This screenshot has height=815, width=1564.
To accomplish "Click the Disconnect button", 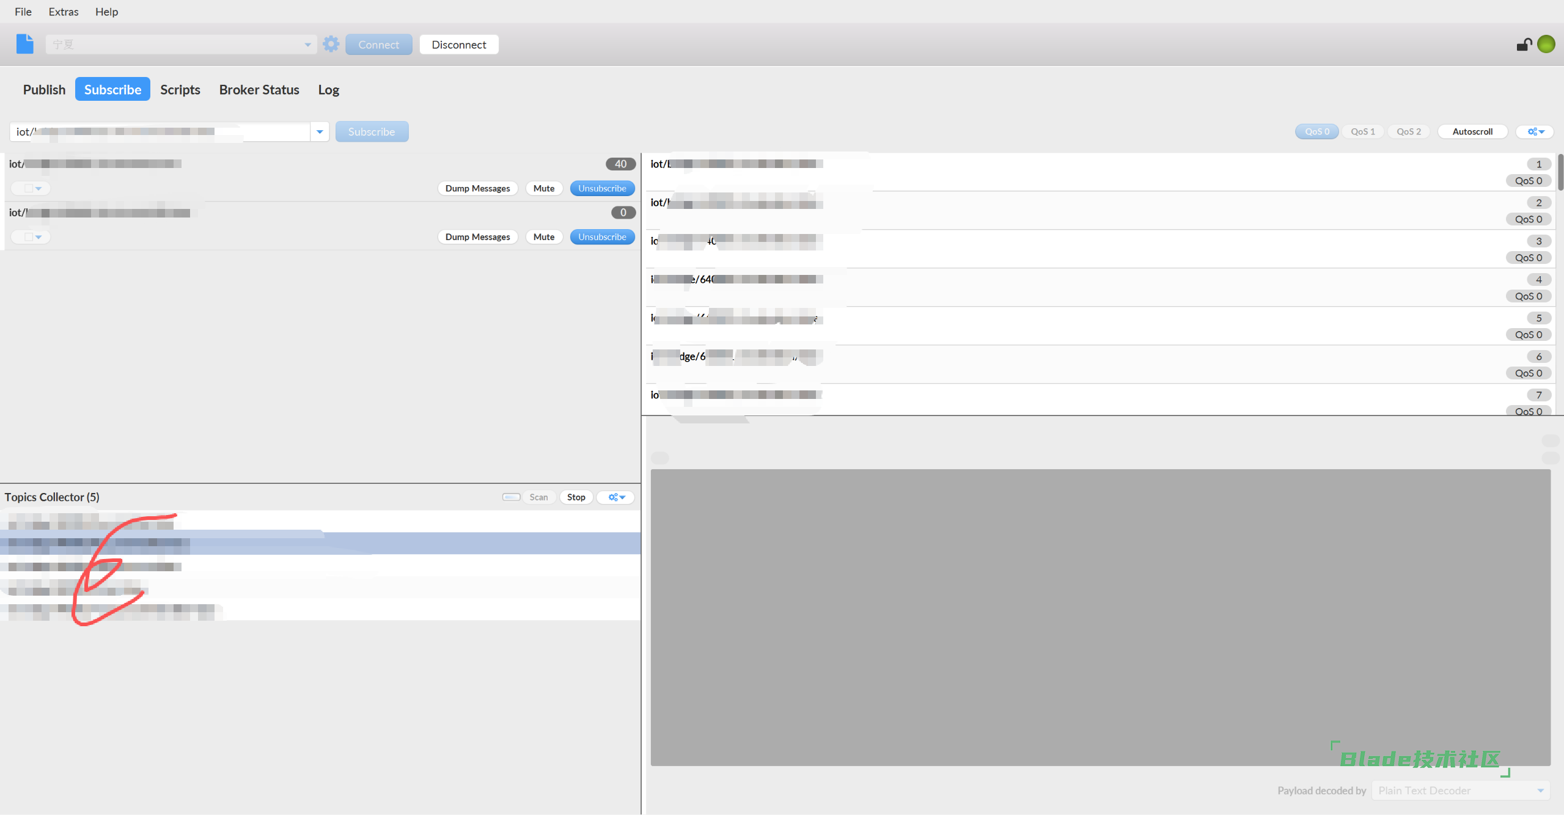I will [458, 45].
